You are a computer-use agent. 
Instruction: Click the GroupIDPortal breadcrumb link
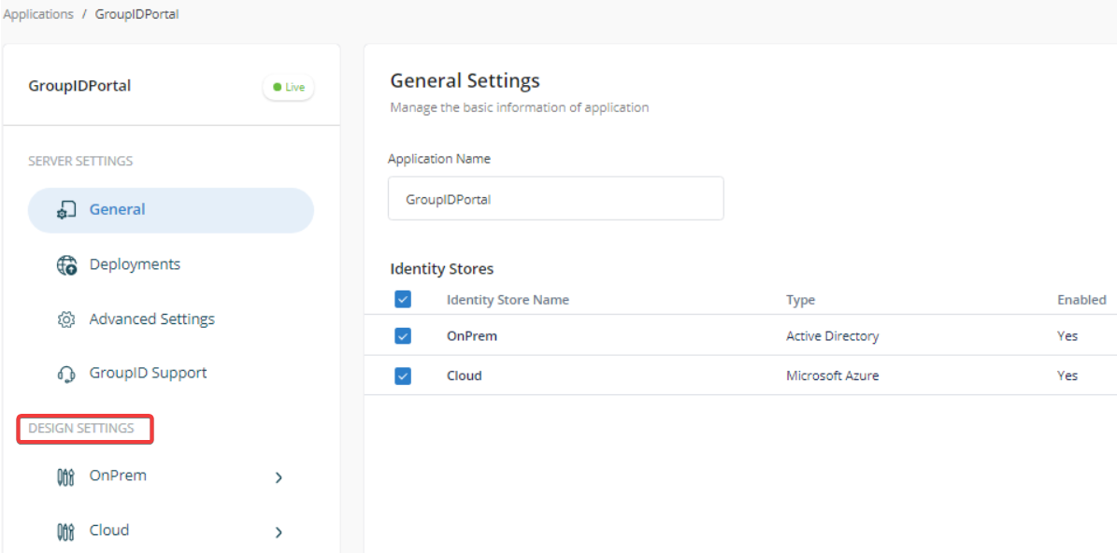(136, 14)
